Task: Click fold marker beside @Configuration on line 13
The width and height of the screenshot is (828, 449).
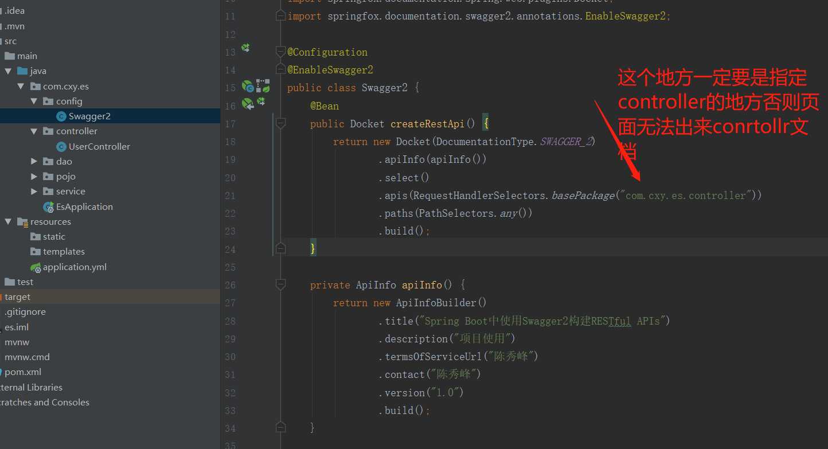Action: (x=280, y=52)
